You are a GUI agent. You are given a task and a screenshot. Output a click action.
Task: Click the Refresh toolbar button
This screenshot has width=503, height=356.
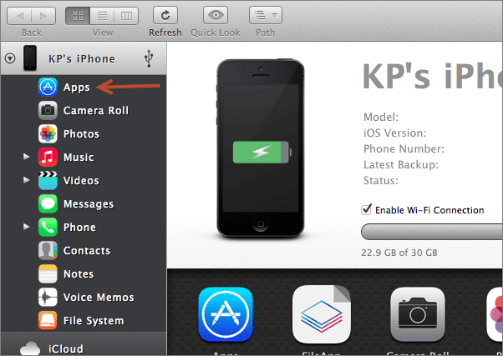click(165, 15)
